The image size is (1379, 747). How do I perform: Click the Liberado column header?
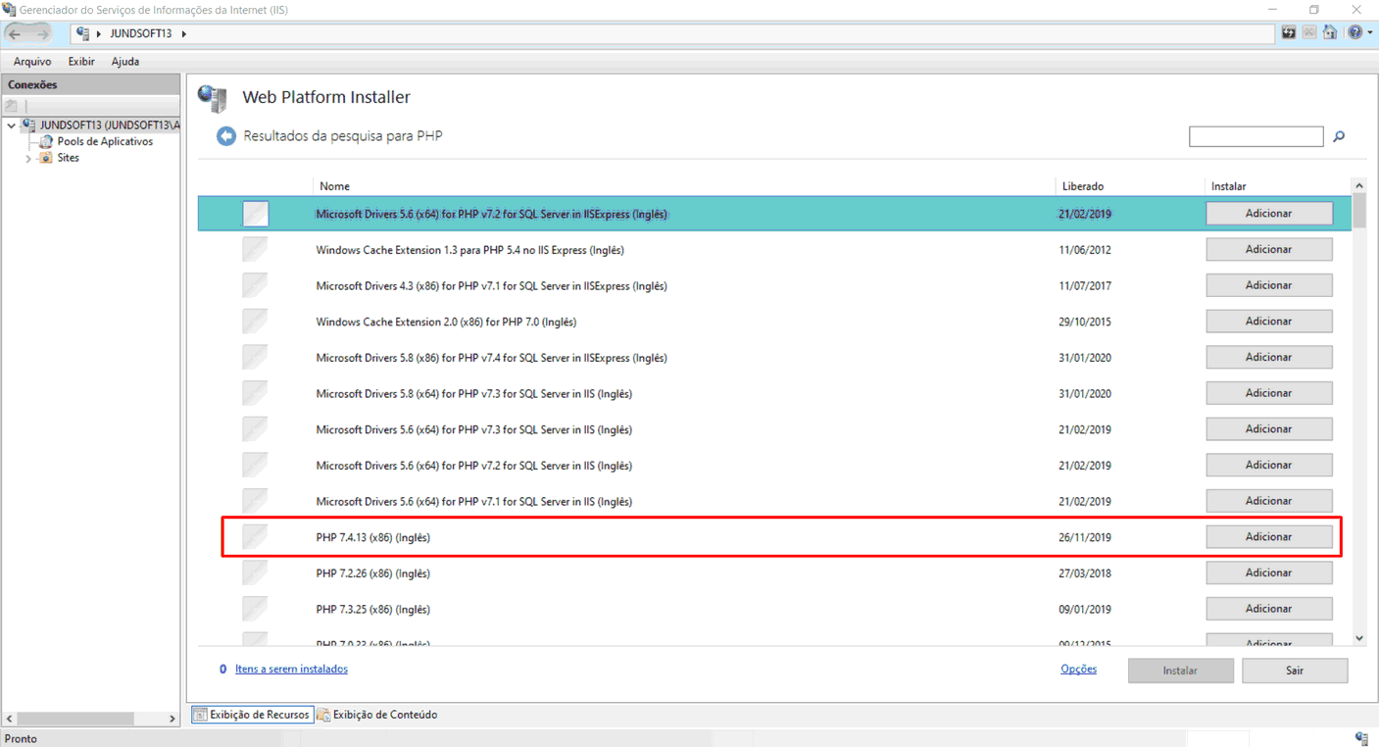pos(1131,186)
